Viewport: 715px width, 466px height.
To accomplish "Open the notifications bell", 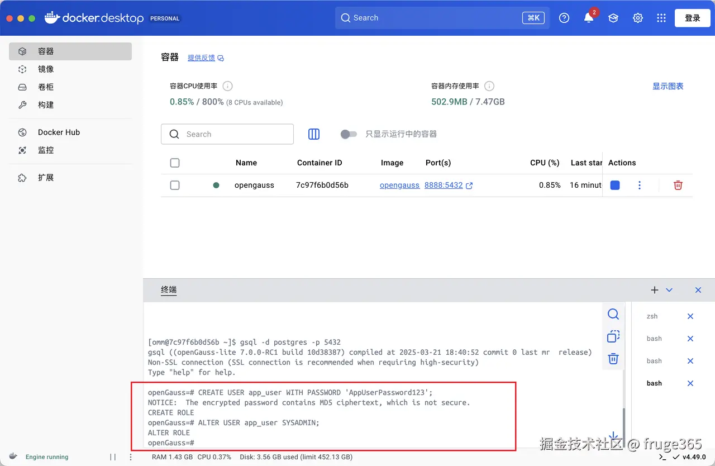I will tap(588, 17).
